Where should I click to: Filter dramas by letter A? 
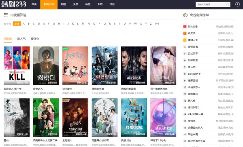[x=24, y=24]
